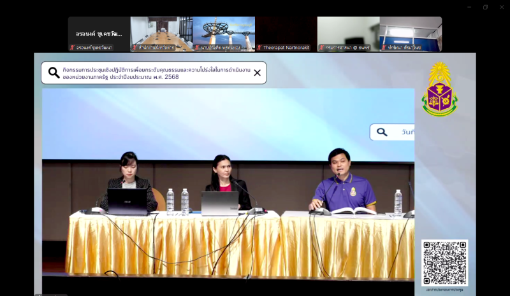This screenshot has height=296, width=510.
Task: Select the conference room table video thumbnail
Action: [161, 32]
